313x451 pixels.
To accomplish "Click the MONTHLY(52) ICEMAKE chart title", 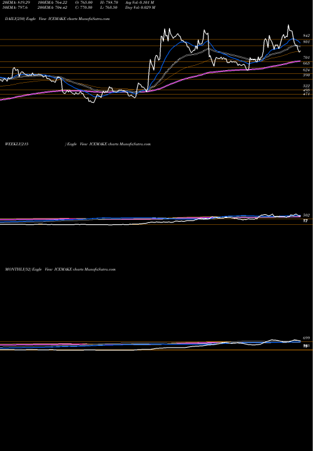I will [60, 269].
